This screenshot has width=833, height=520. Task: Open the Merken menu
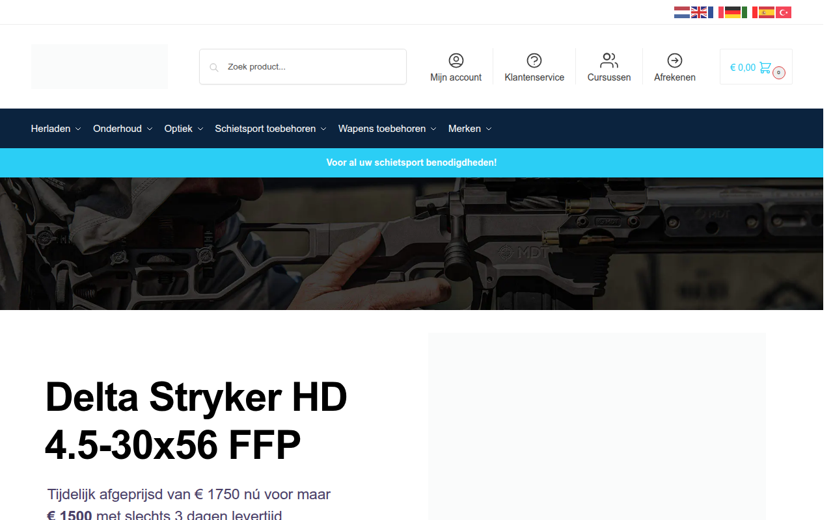(x=470, y=129)
